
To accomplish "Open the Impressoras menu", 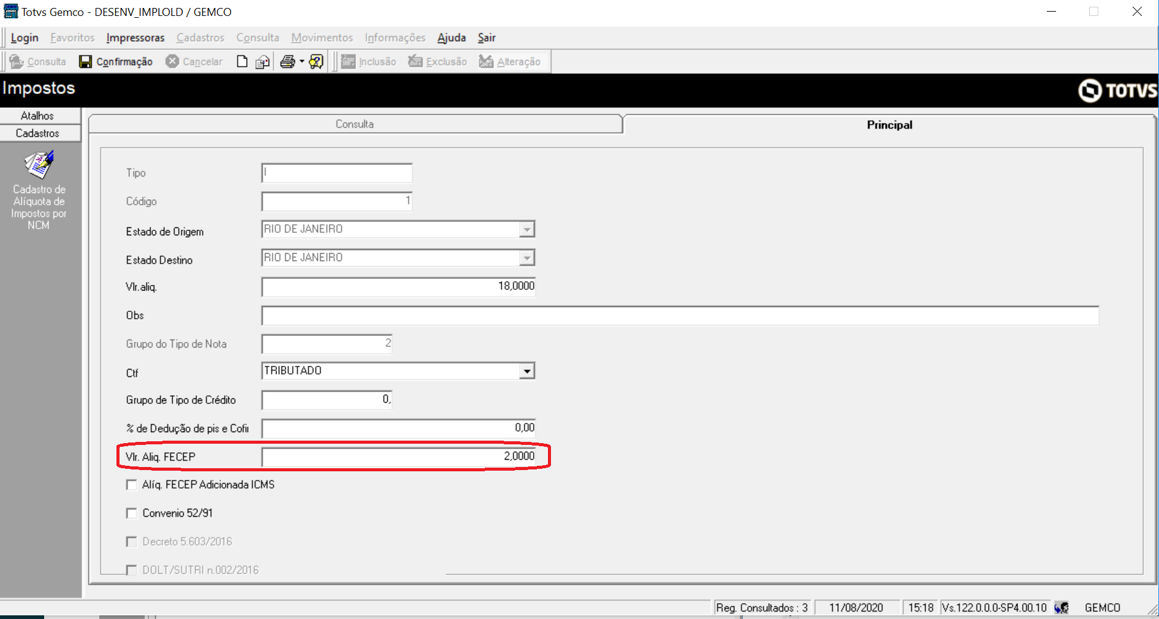I will 135,37.
